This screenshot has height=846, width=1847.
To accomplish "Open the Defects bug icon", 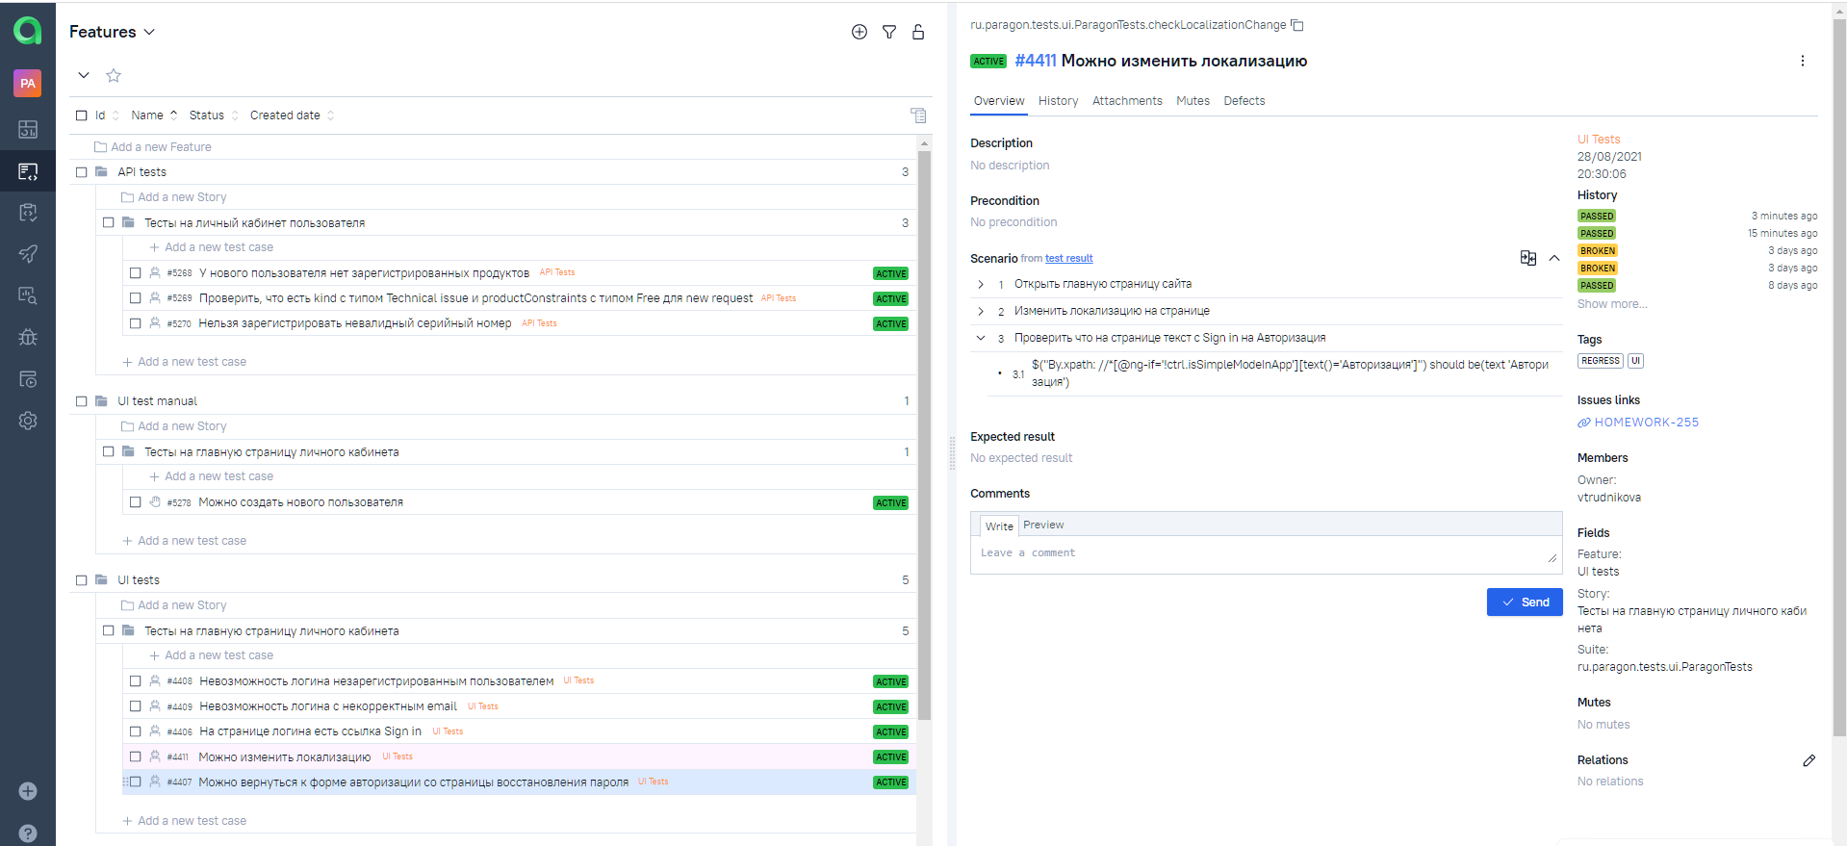I will pos(28,337).
